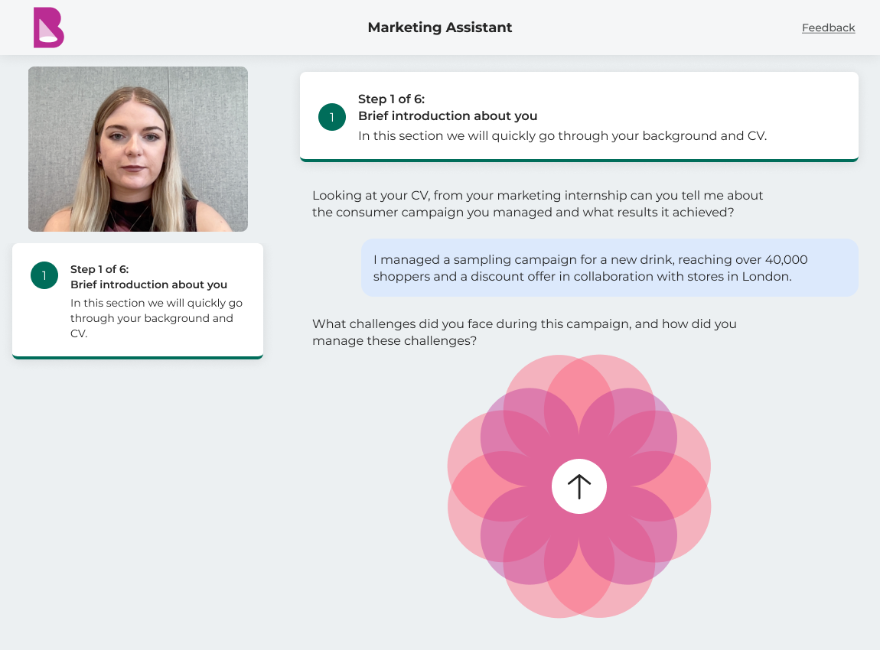Click the question about consumer campaign results

pyautogui.click(x=537, y=203)
